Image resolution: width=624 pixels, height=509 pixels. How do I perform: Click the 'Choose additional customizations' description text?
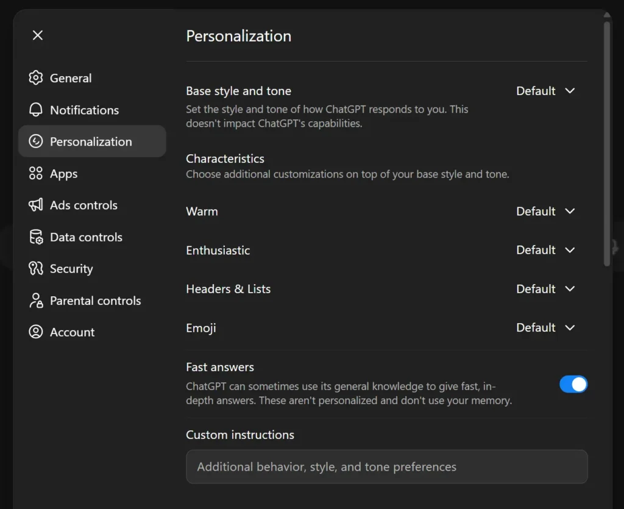347,174
